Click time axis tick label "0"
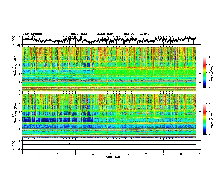 [22, 154]
